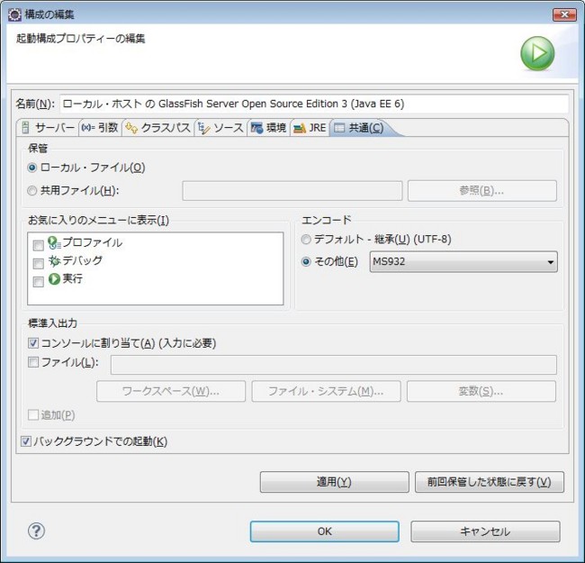Image resolution: width=585 pixels, height=563 pixels.
Task: Click the 参照(B)... browse button
Action: 482,191
